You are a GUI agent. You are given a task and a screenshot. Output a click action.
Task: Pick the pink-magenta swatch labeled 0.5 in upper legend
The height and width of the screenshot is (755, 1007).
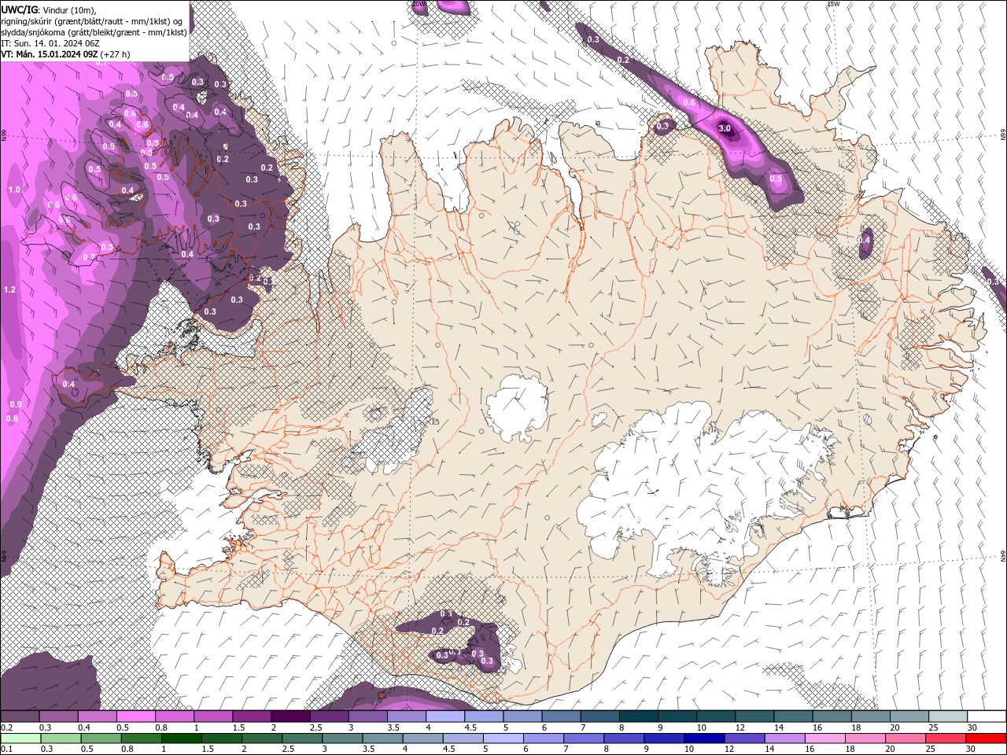point(135,716)
